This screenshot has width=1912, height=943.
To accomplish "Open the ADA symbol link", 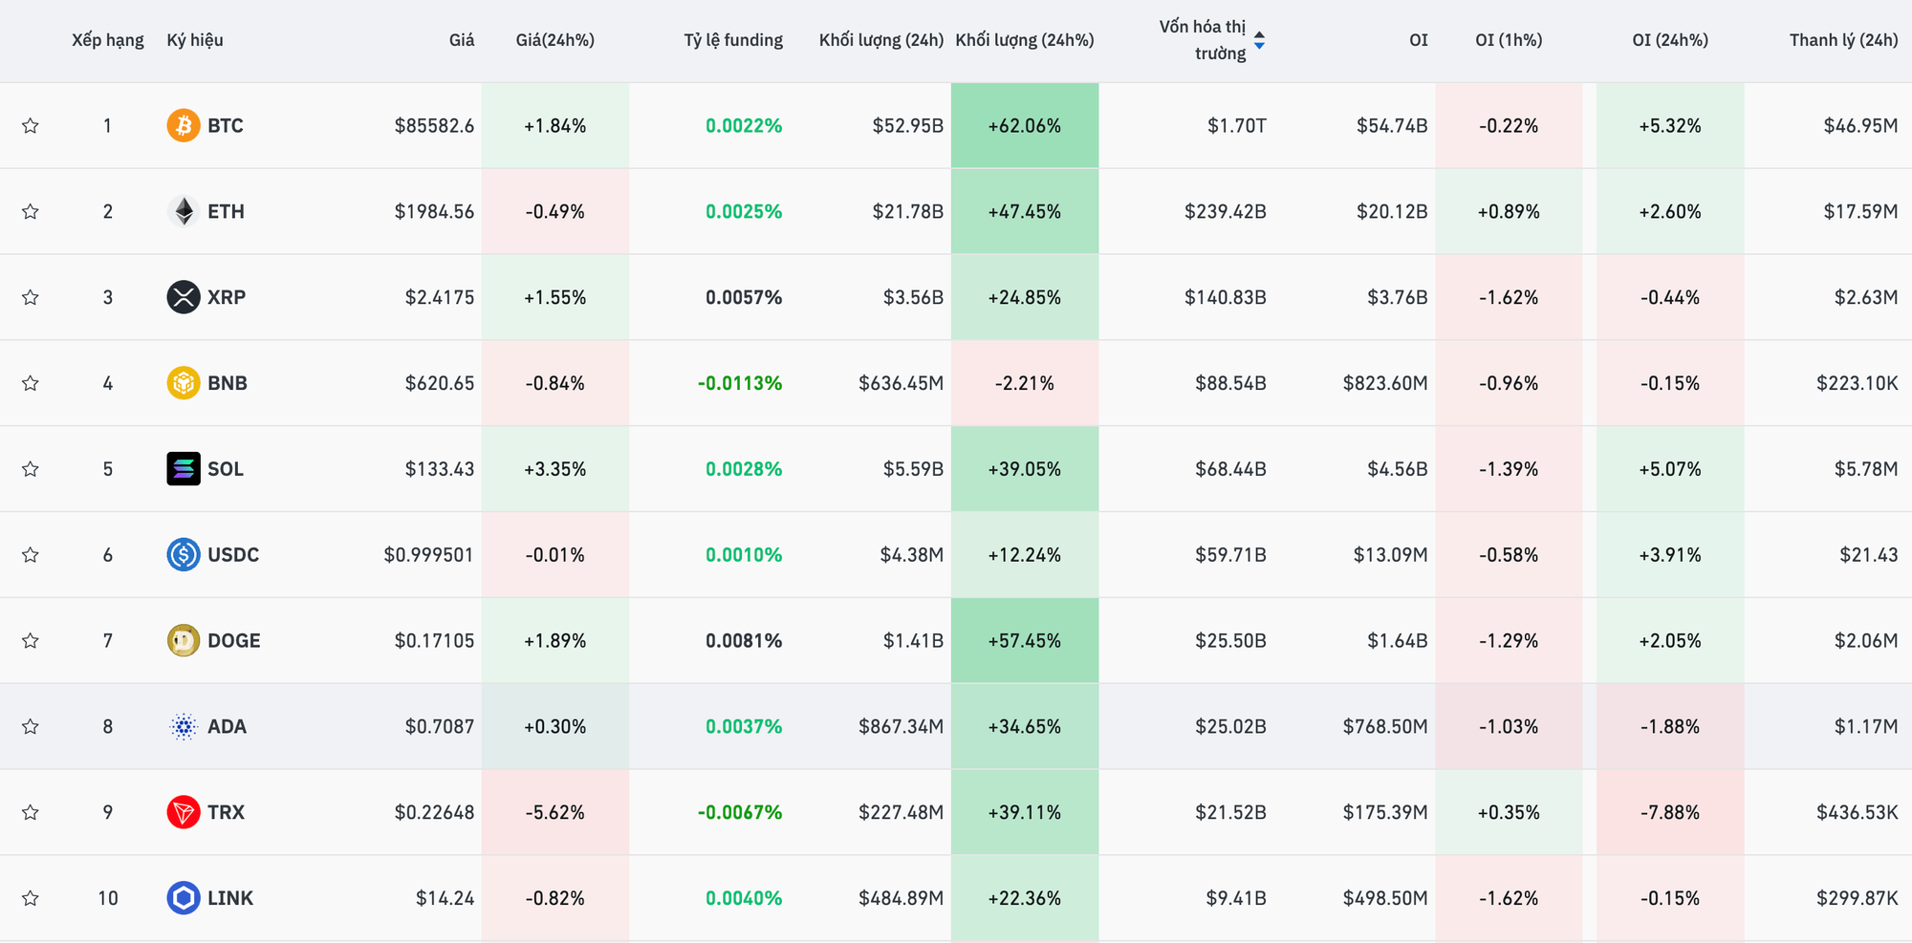I will [x=227, y=727].
